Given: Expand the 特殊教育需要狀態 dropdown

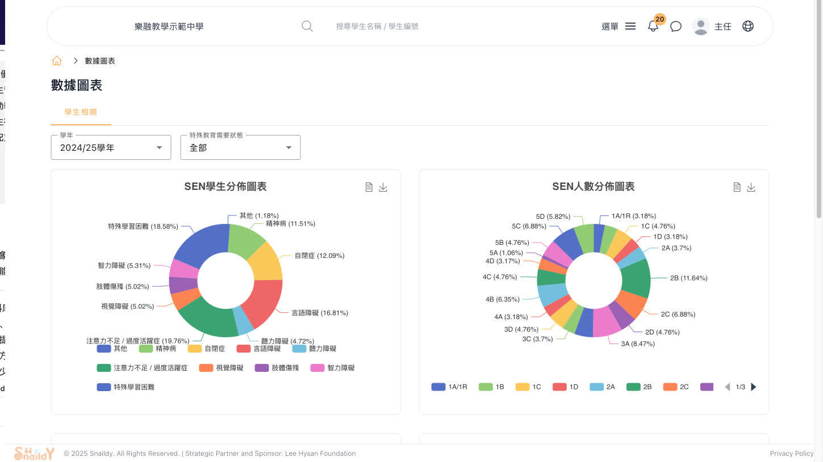Looking at the screenshot, I should [240, 147].
